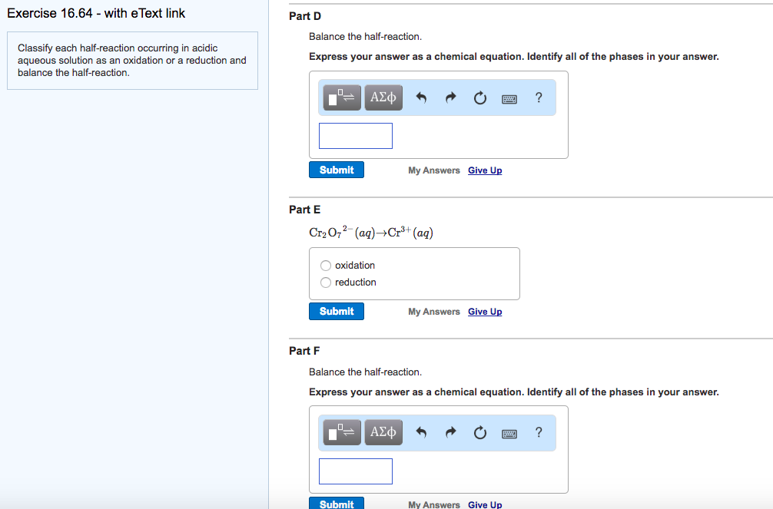Image resolution: width=773 pixels, height=509 pixels.
Task: Open the keyboard icon in Part F toolbar
Action: click(509, 432)
